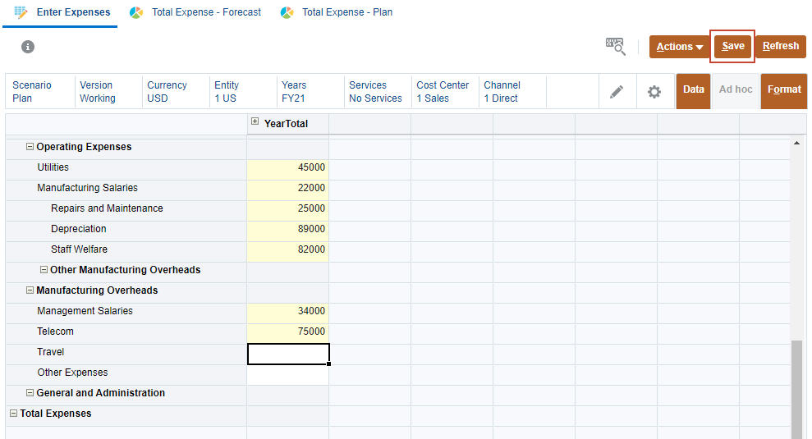Screen dimensions: 812x439
Task: Select the Telecom row label
Action: coord(55,332)
